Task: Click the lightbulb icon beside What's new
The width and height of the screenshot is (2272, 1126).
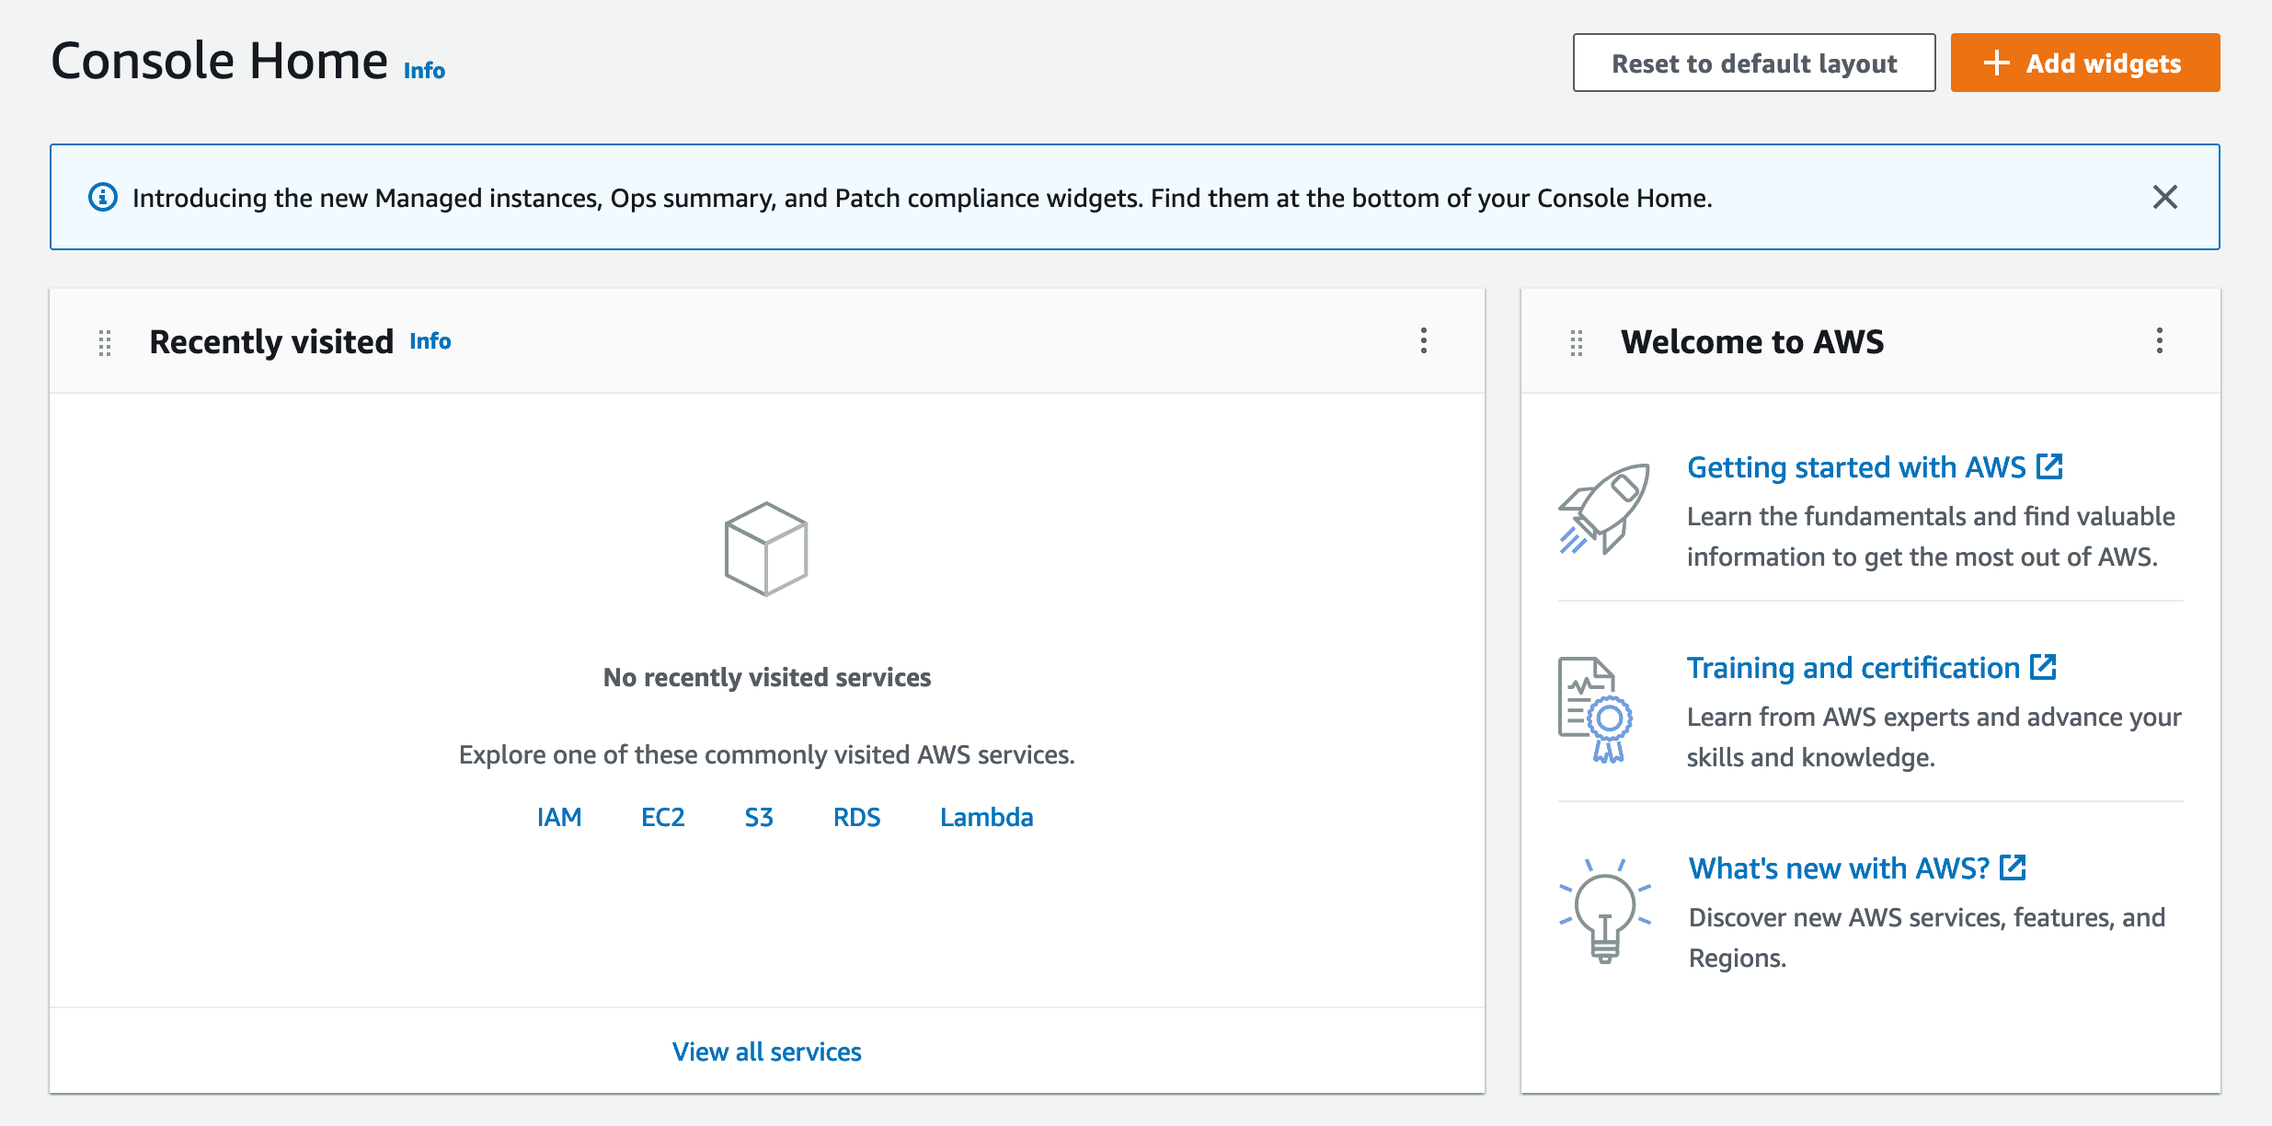Action: pyautogui.click(x=1604, y=911)
